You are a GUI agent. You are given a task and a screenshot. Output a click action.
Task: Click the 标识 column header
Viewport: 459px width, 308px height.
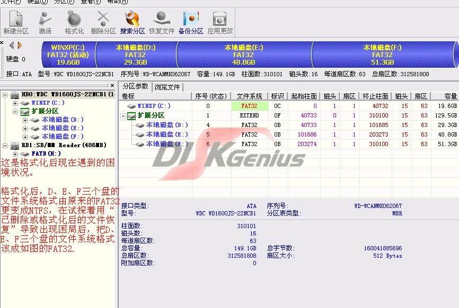277,96
